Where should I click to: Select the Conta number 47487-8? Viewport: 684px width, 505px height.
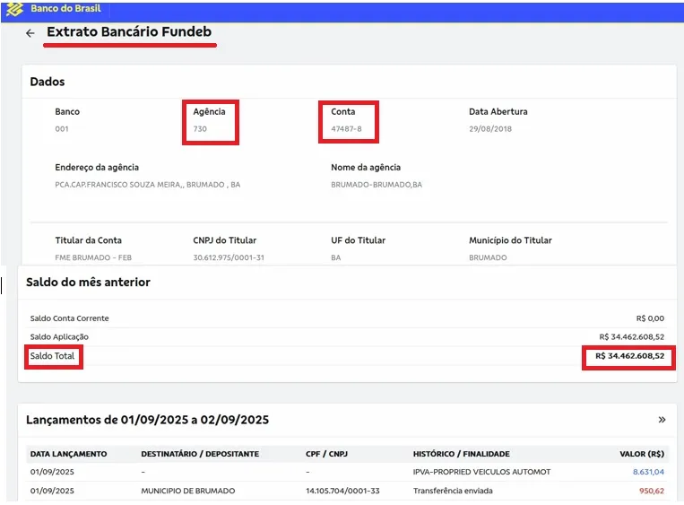click(x=346, y=129)
